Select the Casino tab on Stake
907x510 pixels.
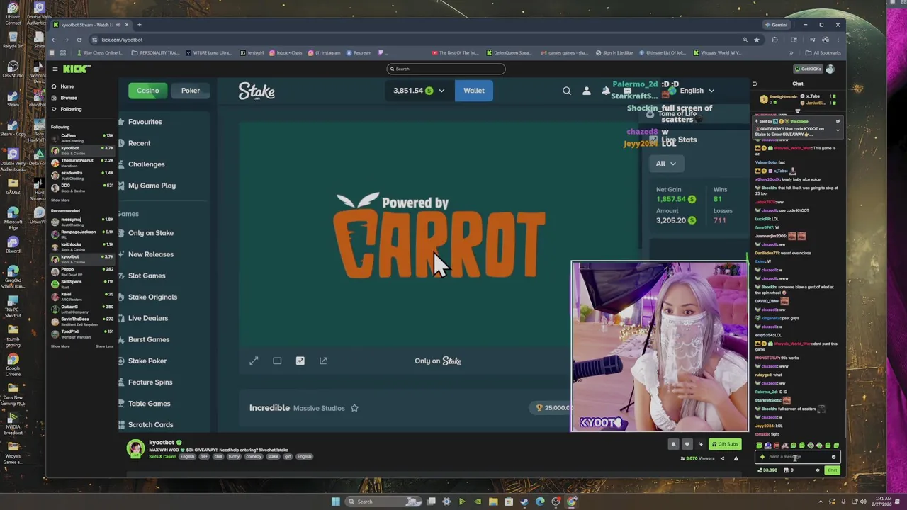148,91
